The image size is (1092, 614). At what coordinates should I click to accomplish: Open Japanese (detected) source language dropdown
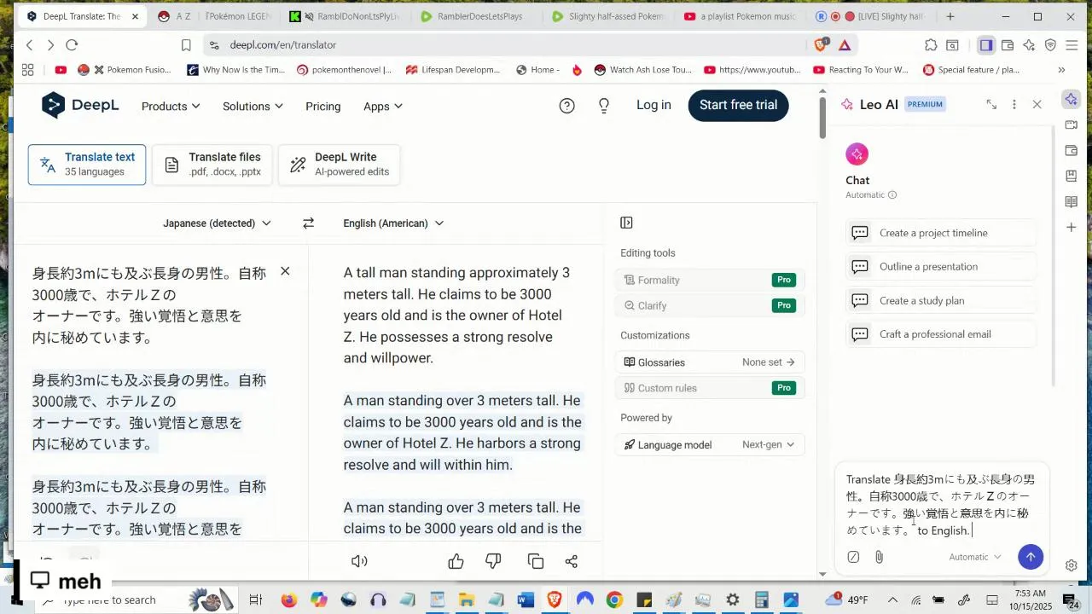click(217, 223)
